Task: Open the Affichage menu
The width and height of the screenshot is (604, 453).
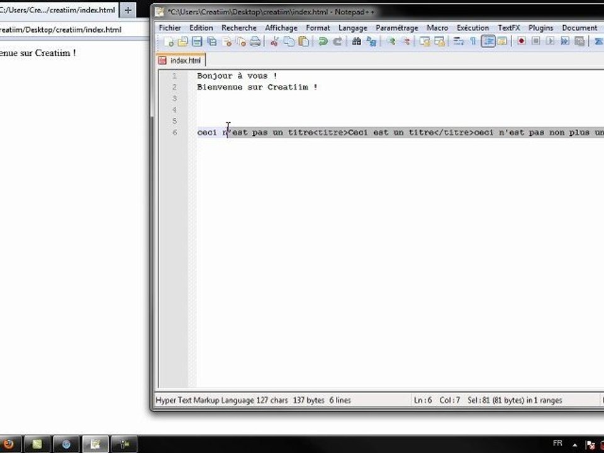Action: point(281,28)
